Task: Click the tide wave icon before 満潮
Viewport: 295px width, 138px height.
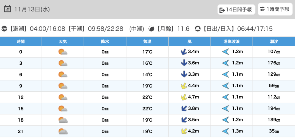Action: point(4,29)
